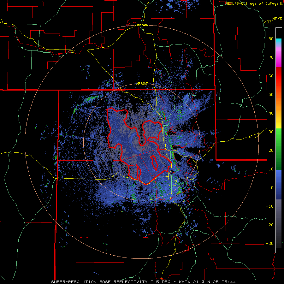This screenshot has height=284, width=284.
Task: Click the 30 value on dBZ scale
Action: 271,132
